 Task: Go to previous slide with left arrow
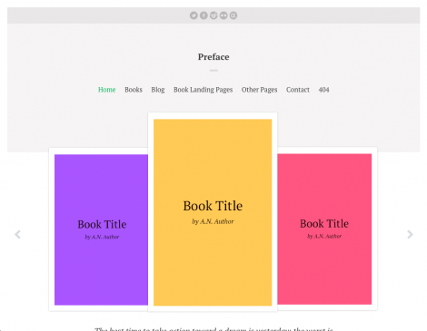[17, 234]
